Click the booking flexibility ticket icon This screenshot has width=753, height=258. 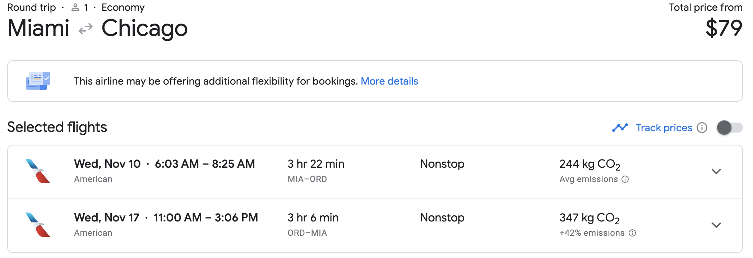pyautogui.click(x=37, y=81)
